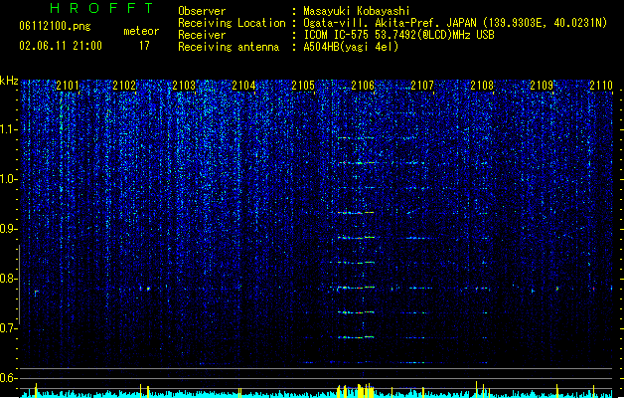Select the filename 06112100.png
Image resolution: width=625 pixels, height=398 pixels.
(x=55, y=26)
